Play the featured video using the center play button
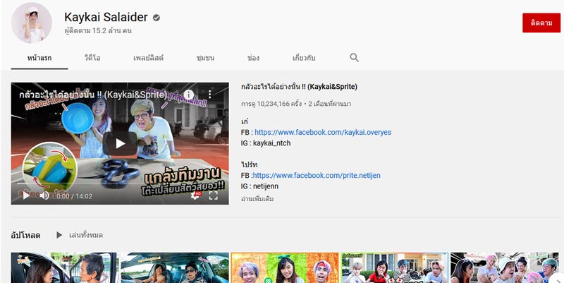 click(120, 144)
